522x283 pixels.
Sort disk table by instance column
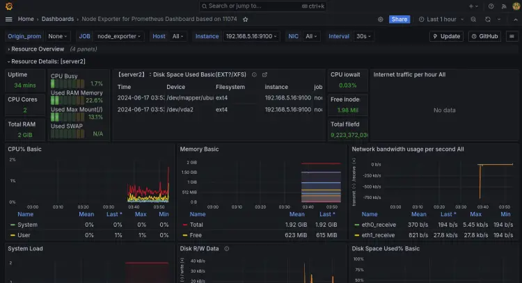pos(276,87)
